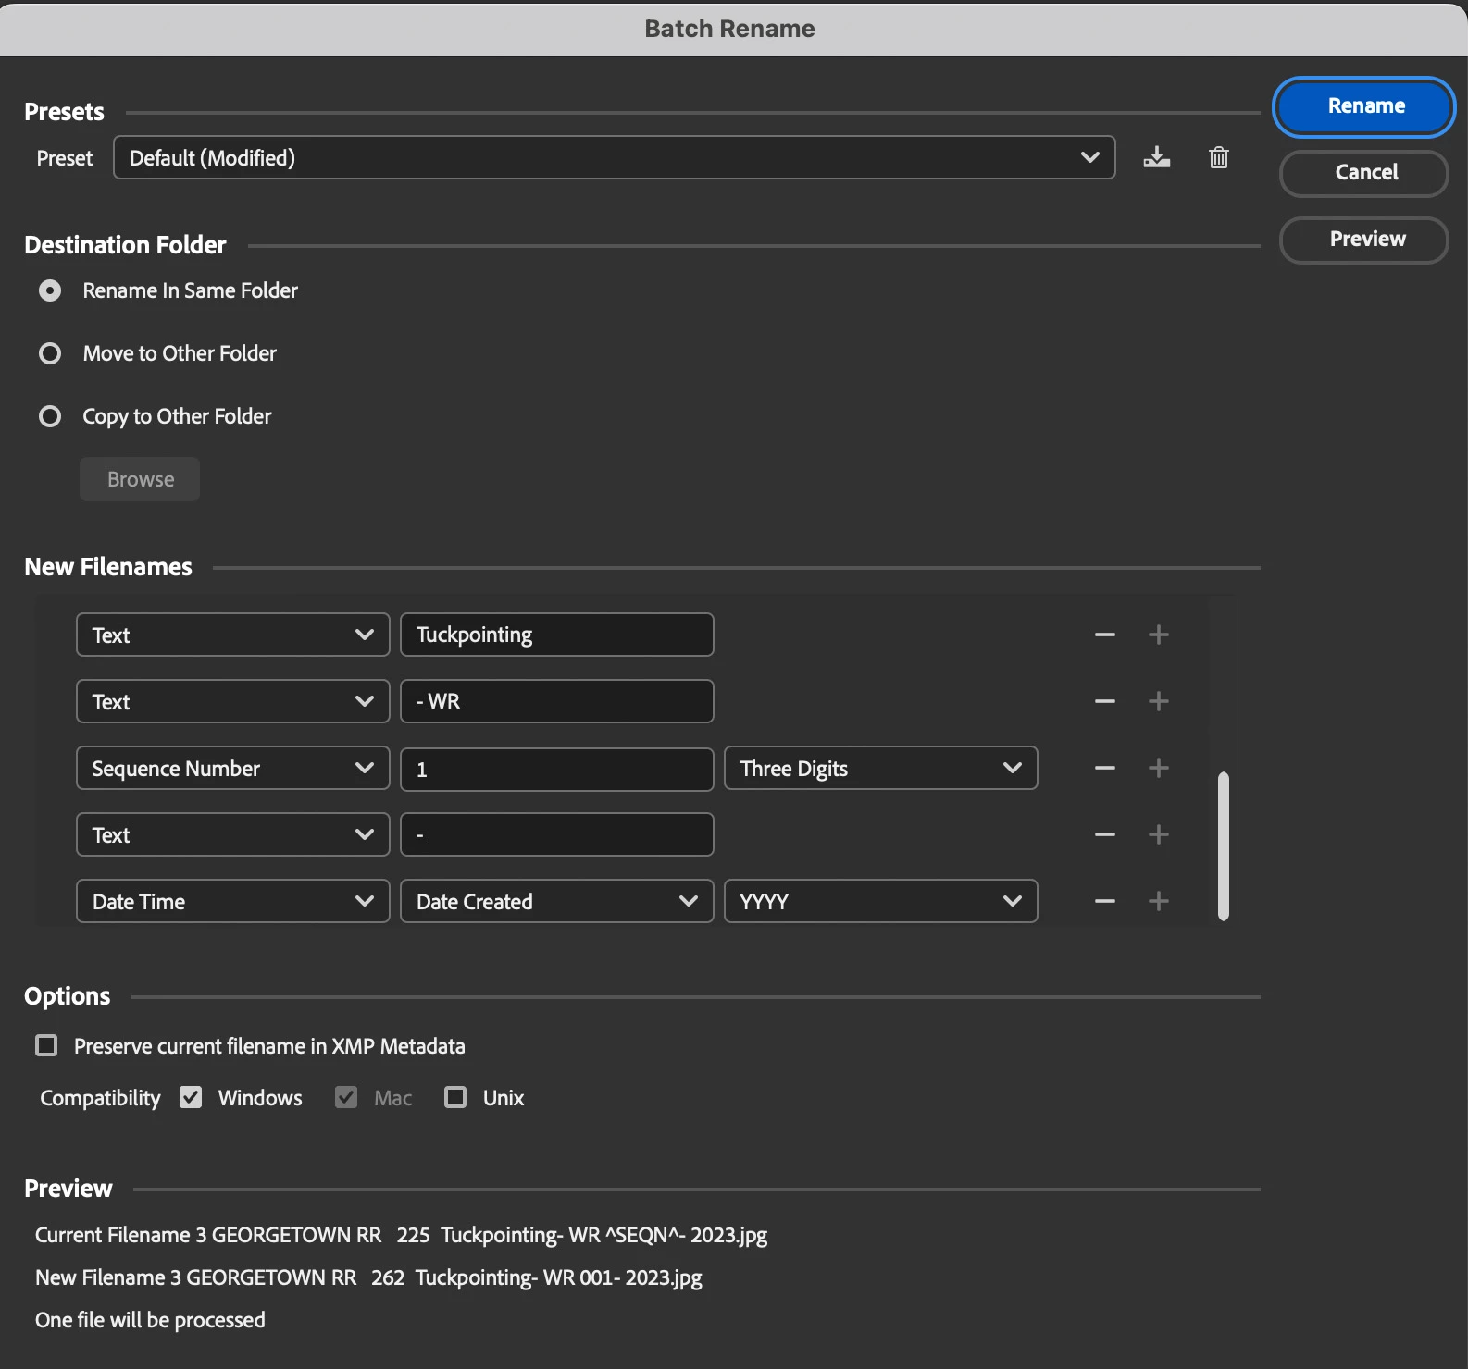The image size is (1468, 1369).
Task: Click the Cancel button
Action: point(1364,173)
